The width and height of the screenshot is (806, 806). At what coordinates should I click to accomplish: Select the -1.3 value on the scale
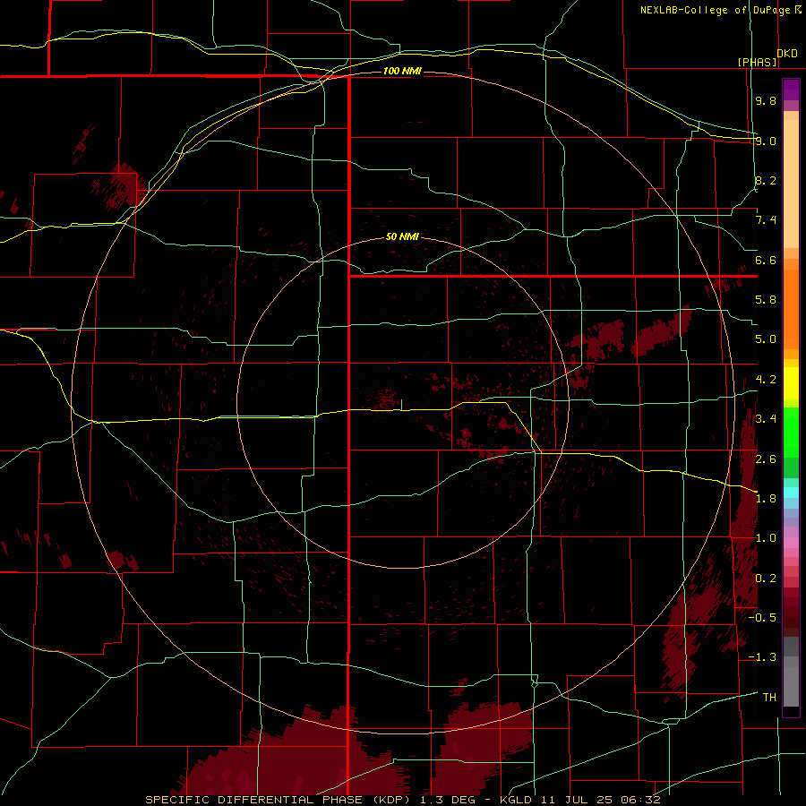tap(762, 657)
